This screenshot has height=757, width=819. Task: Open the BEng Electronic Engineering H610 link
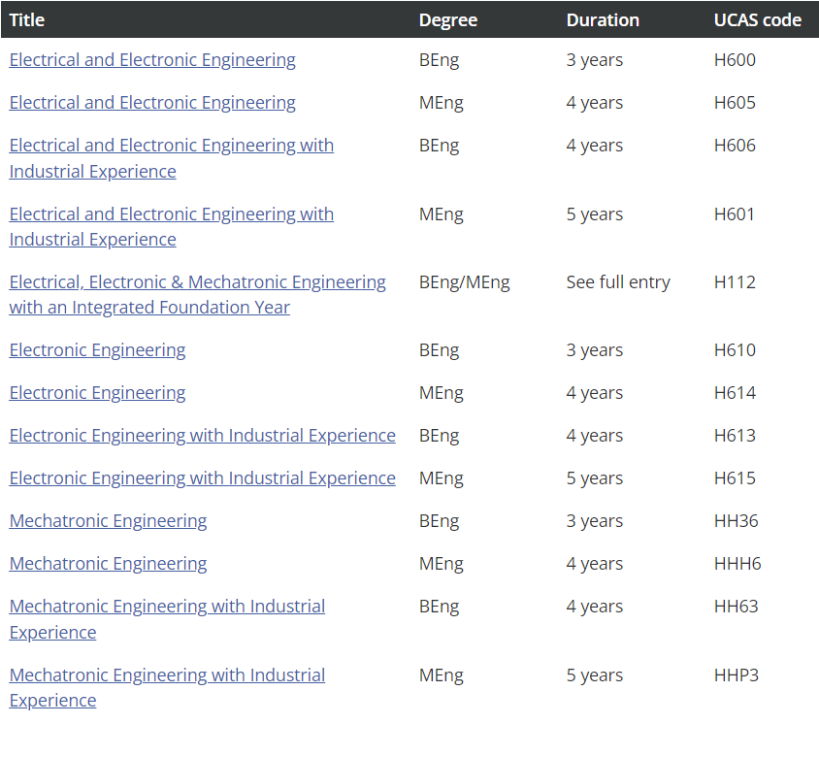pos(97,350)
